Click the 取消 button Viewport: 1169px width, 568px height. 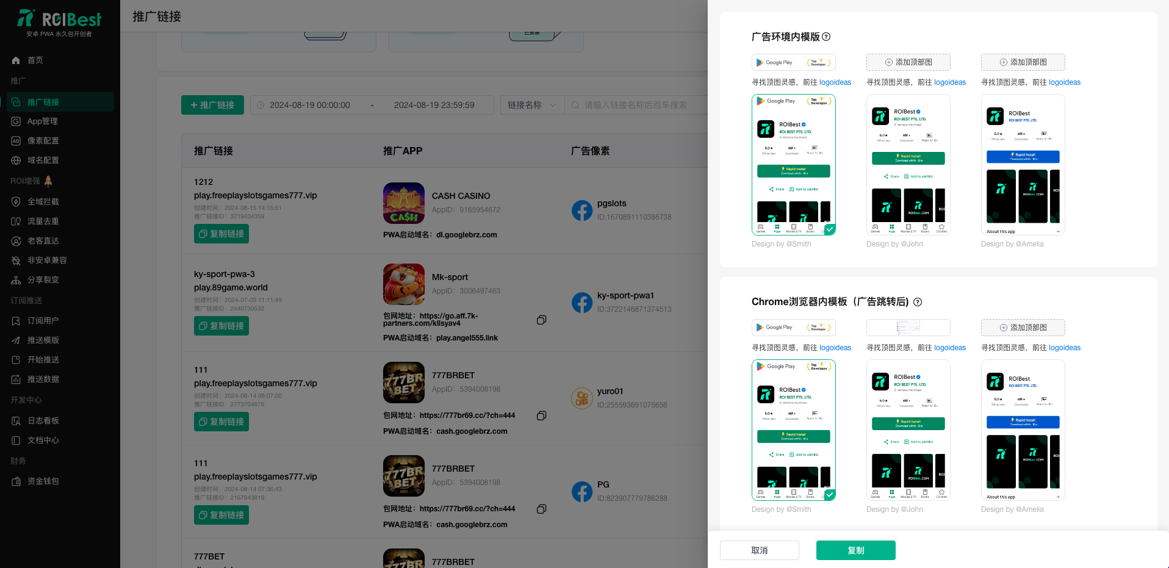pyautogui.click(x=760, y=550)
